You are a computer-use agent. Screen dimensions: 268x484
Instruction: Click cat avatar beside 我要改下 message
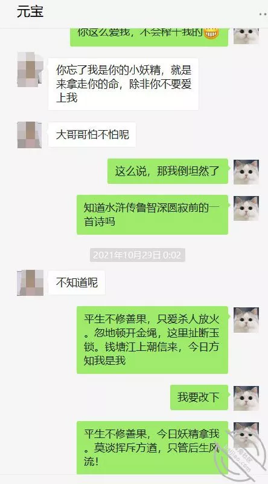(246, 398)
